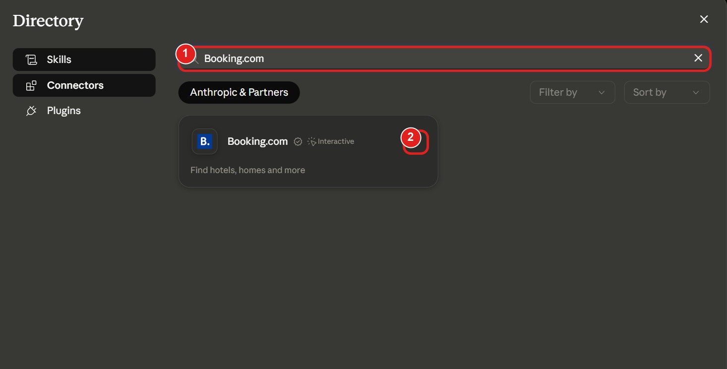Switch to the Plugins tab label
Screen dimensions: 727x369
tap(64, 111)
